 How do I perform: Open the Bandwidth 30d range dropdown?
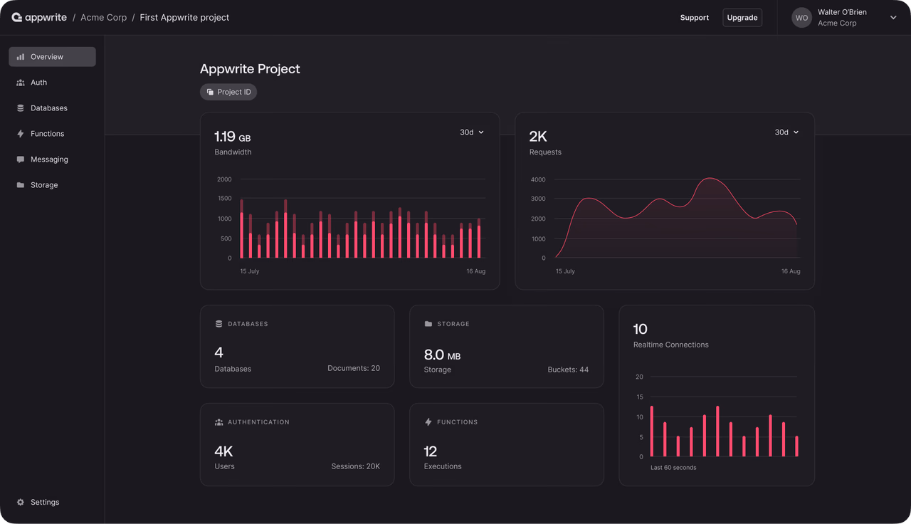coord(471,132)
